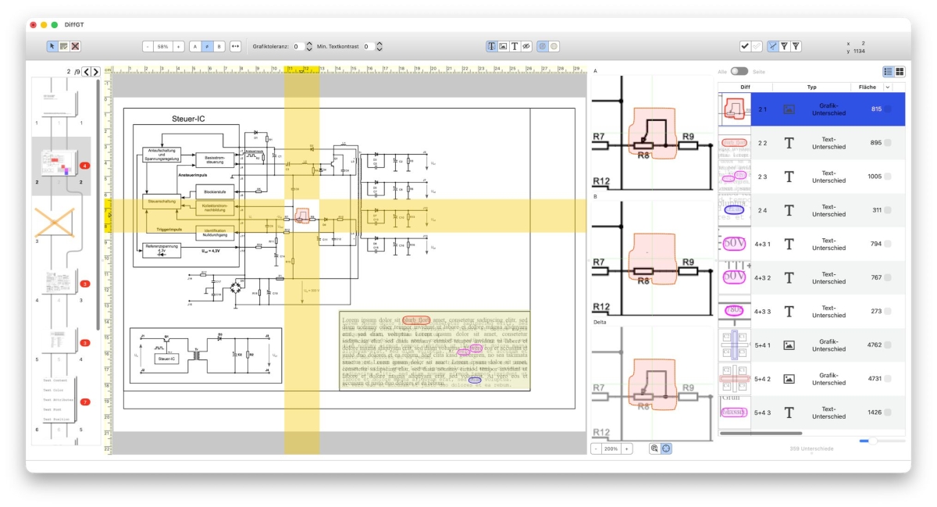Check the box for diff 2 2
Image resolution: width=937 pixels, height=507 pixels.
coord(887,143)
